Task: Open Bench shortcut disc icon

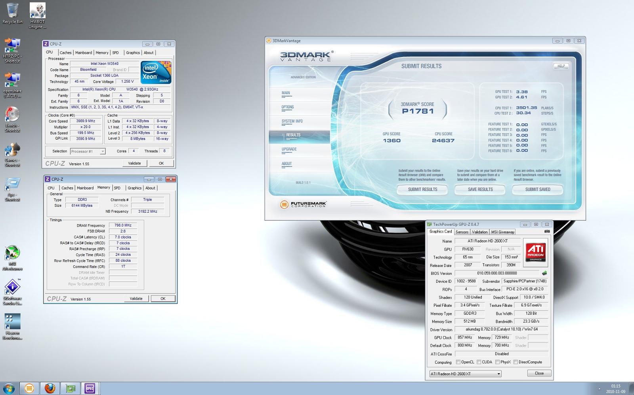Action: tap(12, 119)
